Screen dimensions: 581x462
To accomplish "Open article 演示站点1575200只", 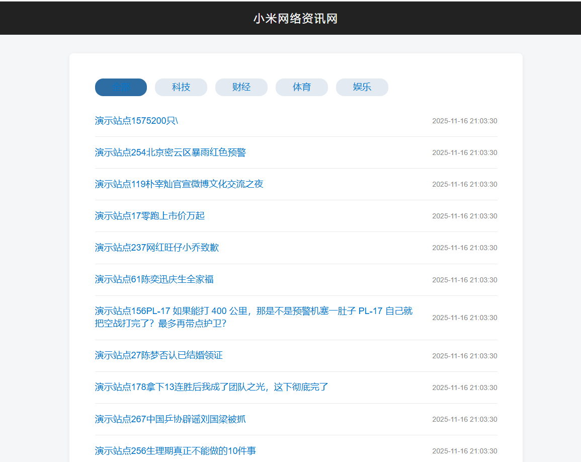I will click(x=136, y=121).
